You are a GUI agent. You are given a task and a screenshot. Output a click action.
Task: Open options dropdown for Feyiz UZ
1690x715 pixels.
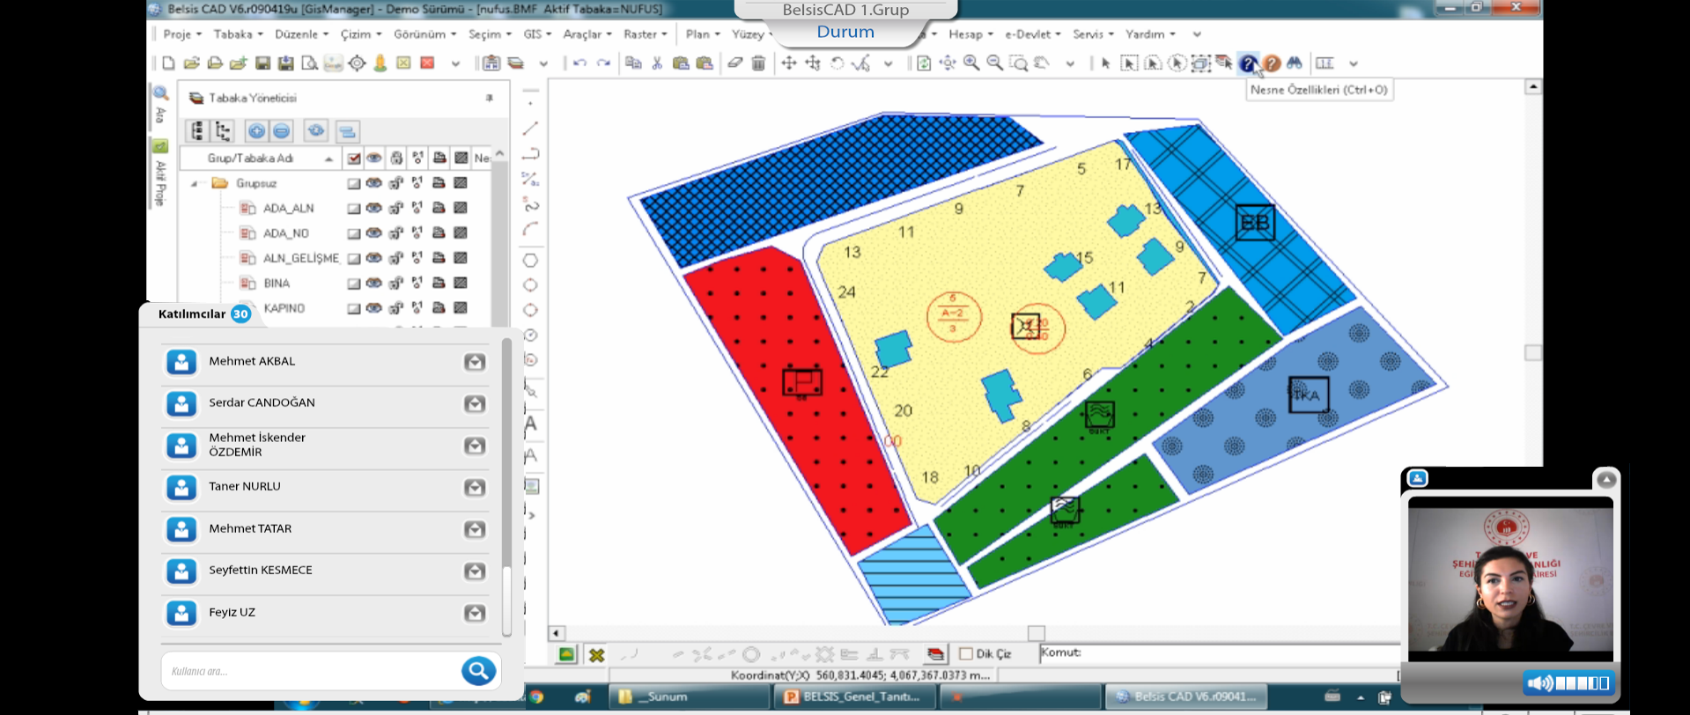point(475,613)
